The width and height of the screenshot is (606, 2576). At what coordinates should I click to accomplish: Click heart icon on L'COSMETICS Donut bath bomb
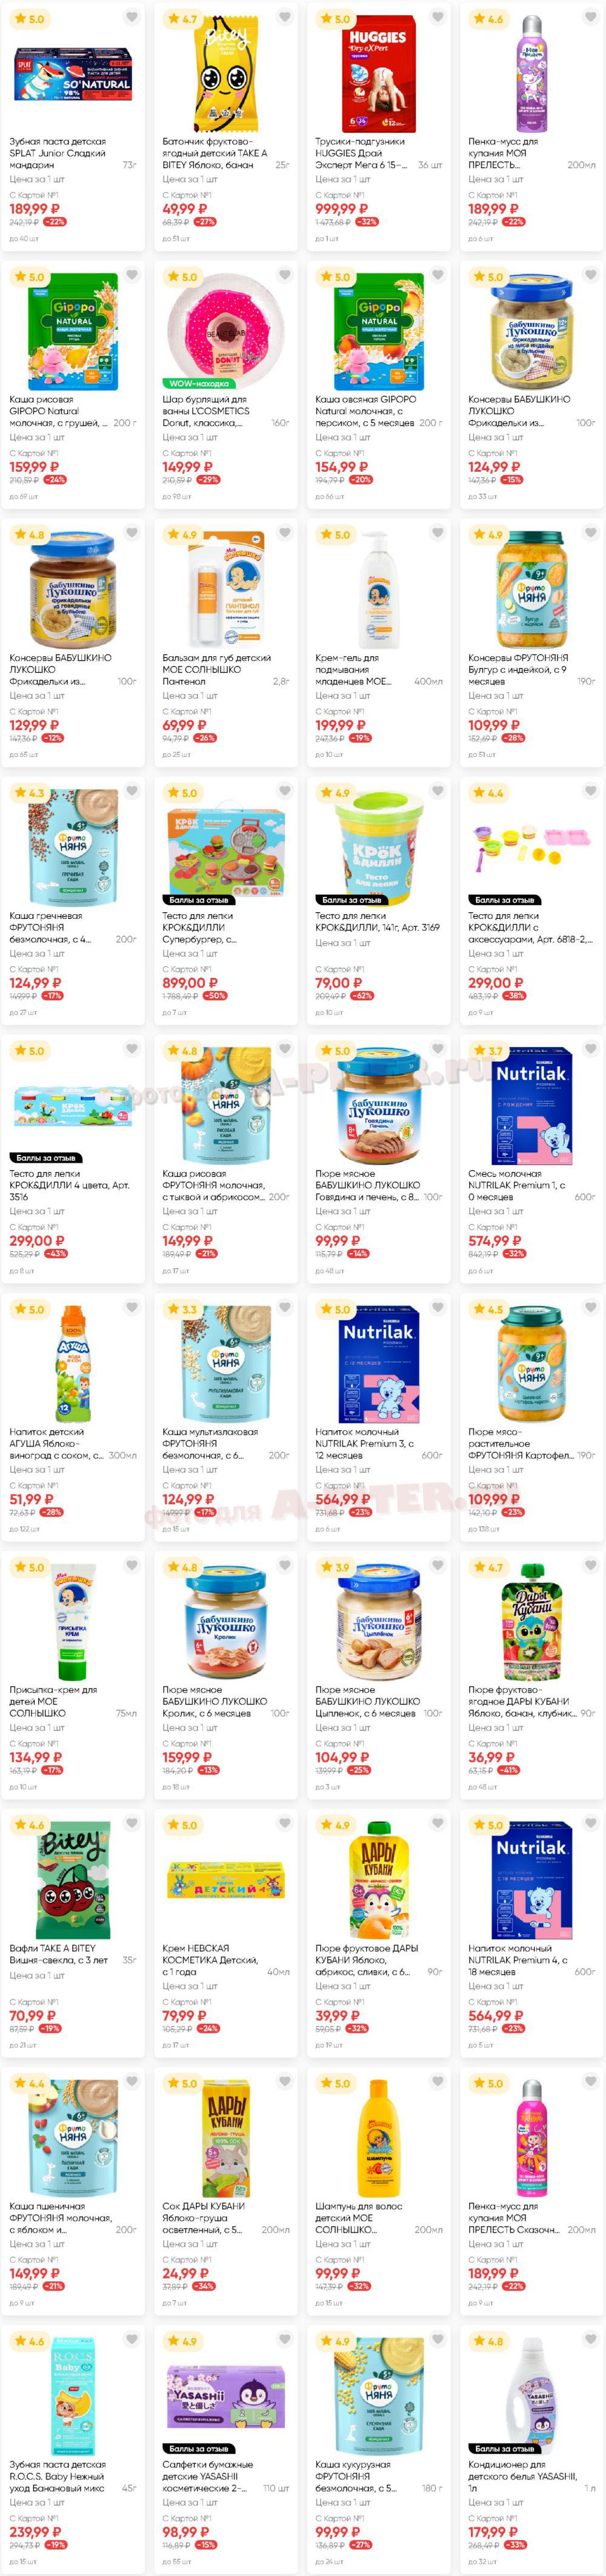285,275
